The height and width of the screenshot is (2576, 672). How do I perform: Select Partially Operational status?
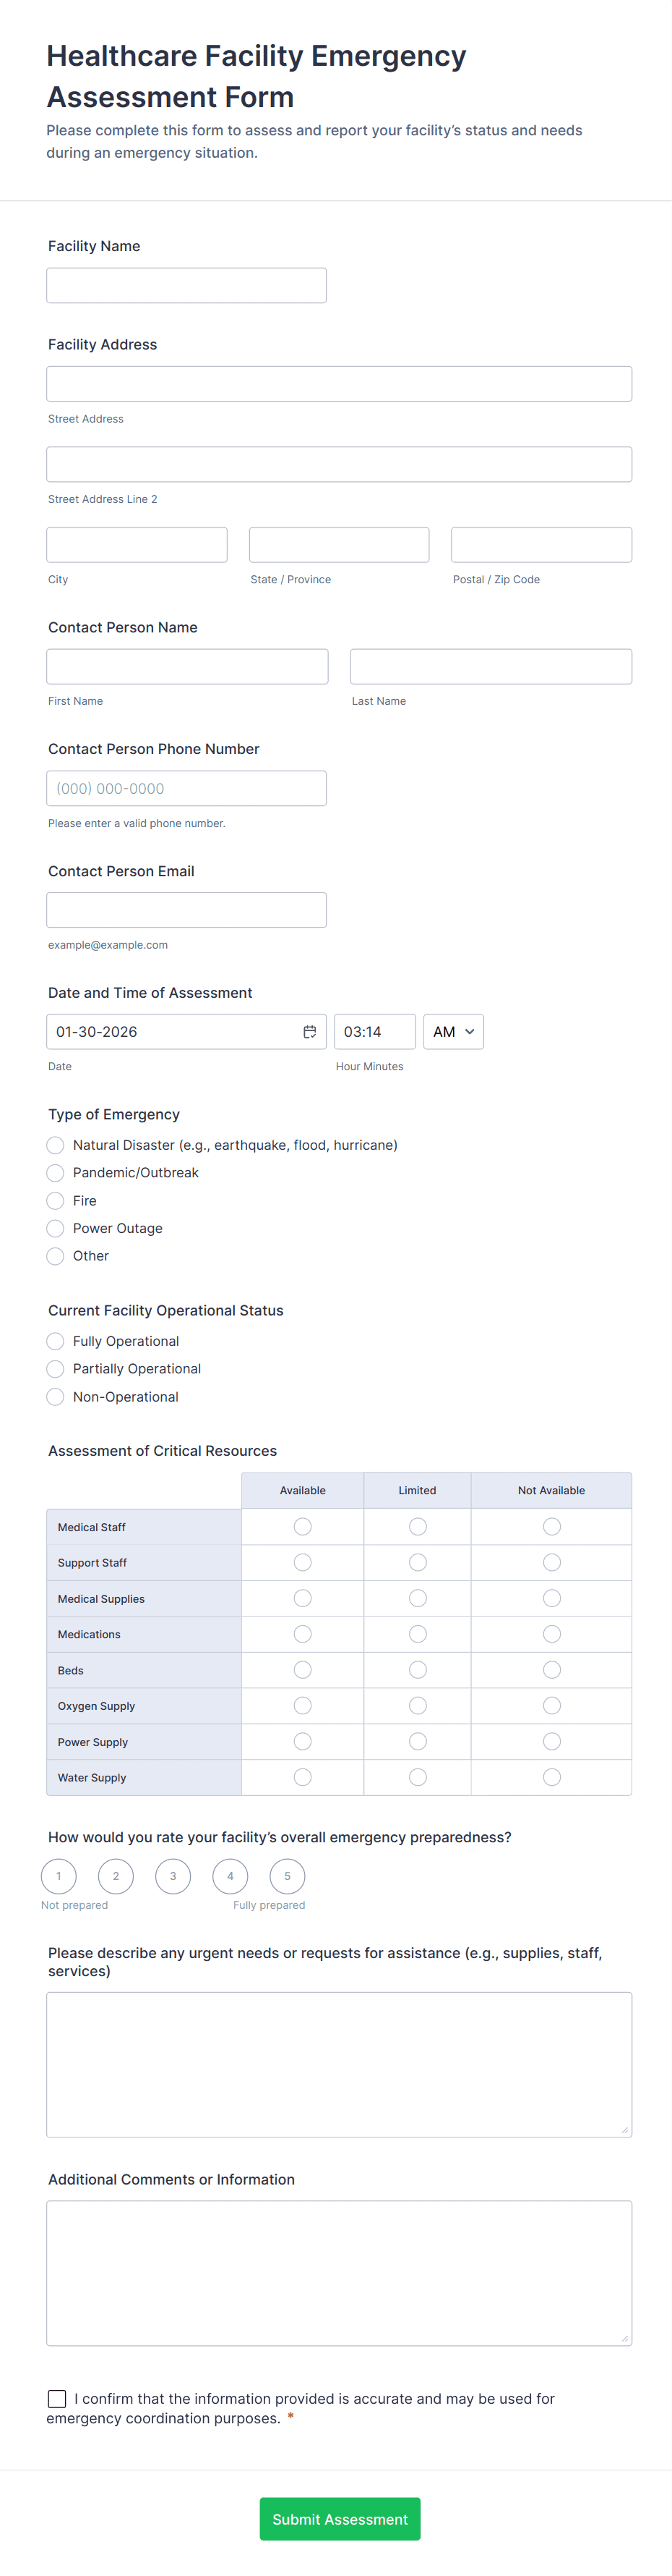pyautogui.click(x=56, y=1369)
